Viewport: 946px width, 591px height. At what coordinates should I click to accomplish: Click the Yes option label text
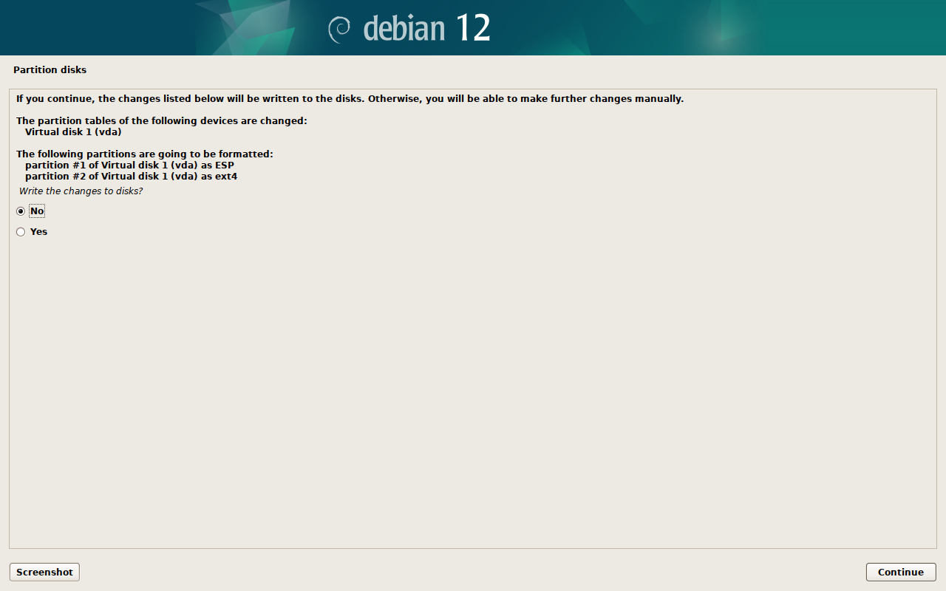click(38, 232)
